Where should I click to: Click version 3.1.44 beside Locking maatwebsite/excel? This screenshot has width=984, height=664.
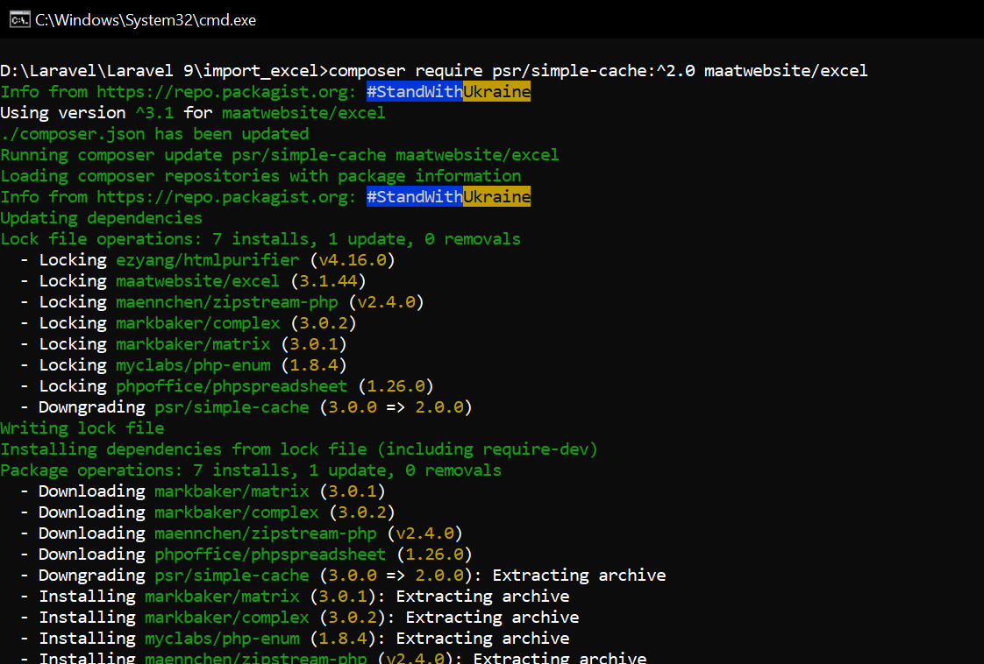point(327,281)
